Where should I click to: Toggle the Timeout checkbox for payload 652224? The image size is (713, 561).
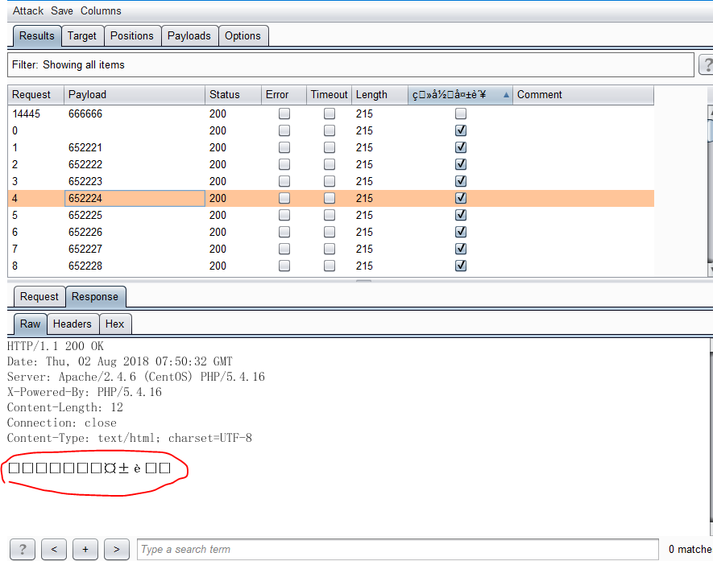[x=330, y=198]
